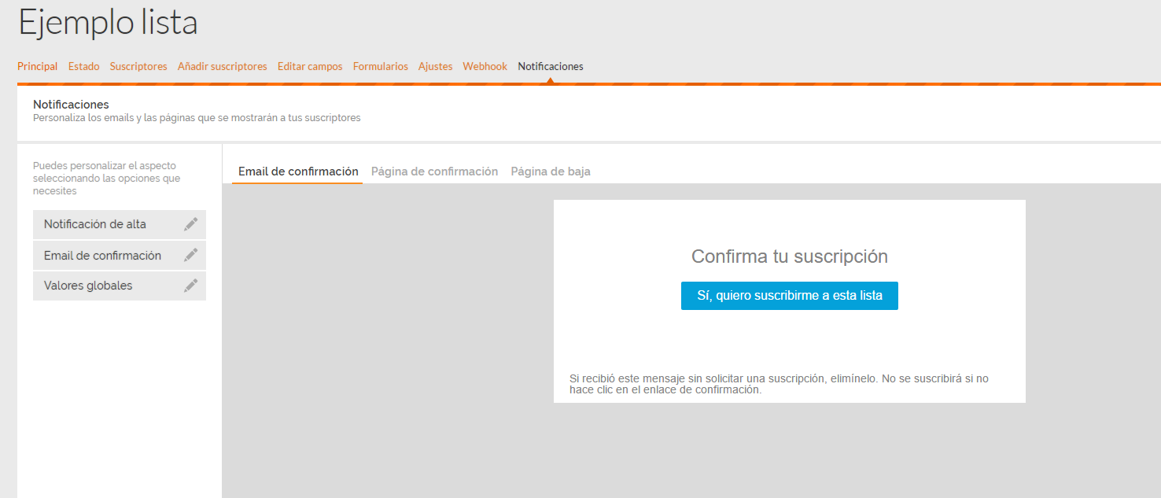
Task: Click the disclaimer starting Si recibió este mensaje
Action: [779, 384]
